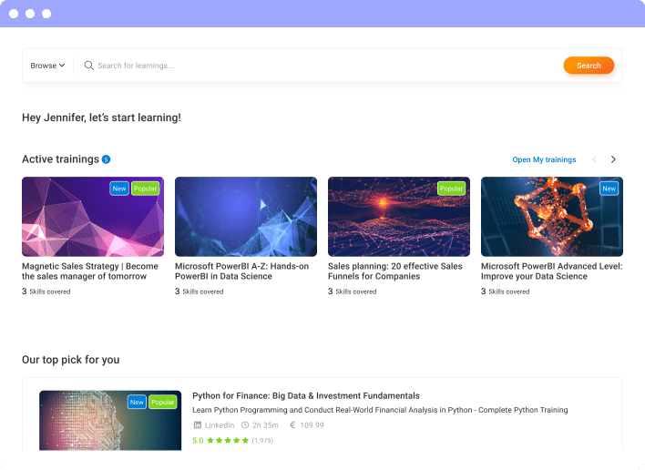Viewport: 645px width, 470px height.
Task: Open the Magnetic Sales Strategy course thumbnail
Action: point(93,217)
